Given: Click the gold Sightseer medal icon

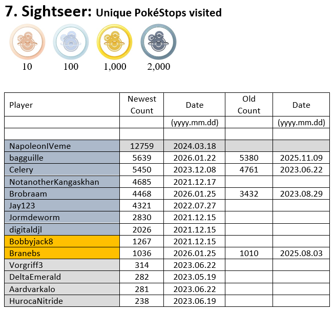Looking at the screenshot, I should pos(115,43).
